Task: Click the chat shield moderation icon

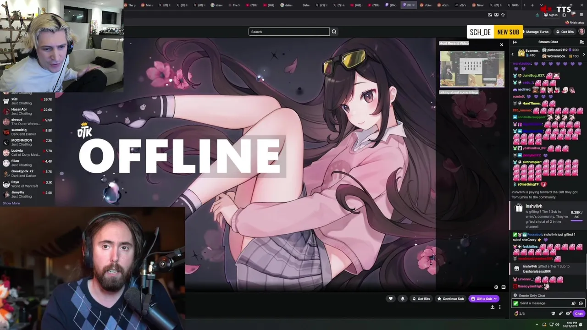Action: tap(553, 314)
